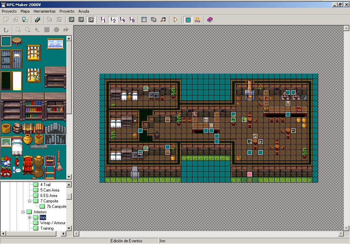The height and width of the screenshot is (244, 350).
Task: Select the 5 Cam Area map
Action: [x=50, y=190]
